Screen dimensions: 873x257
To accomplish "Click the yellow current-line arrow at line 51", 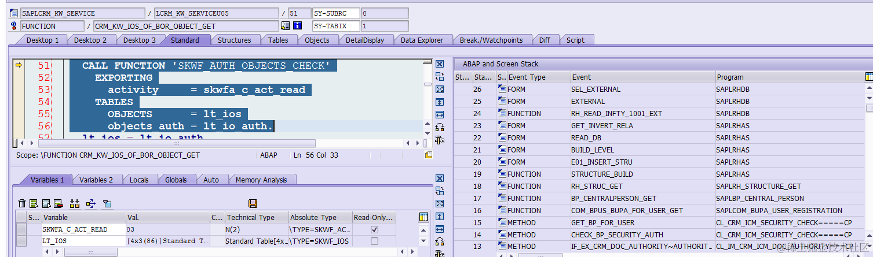I will pyautogui.click(x=19, y=65).
